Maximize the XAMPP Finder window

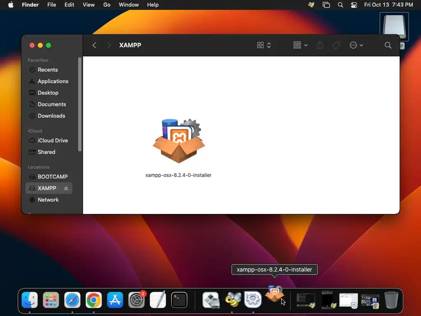49,45
